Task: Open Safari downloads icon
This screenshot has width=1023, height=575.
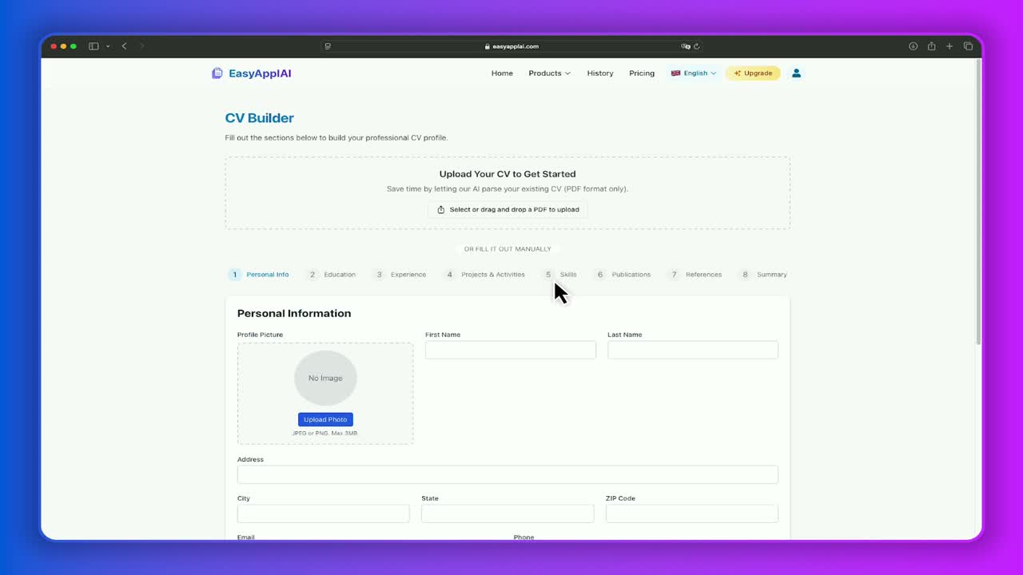Action: coord(913,46)
